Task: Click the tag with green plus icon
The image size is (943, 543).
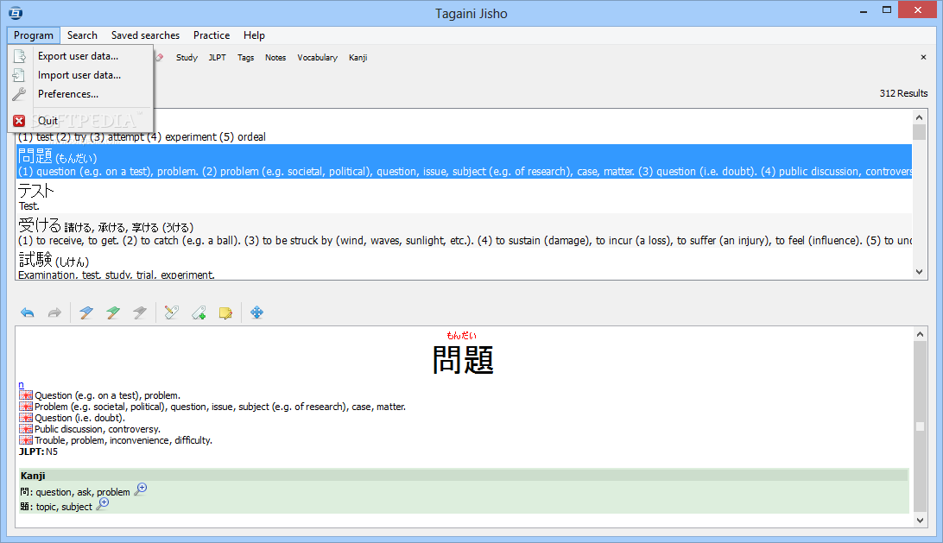Action: 199,313
